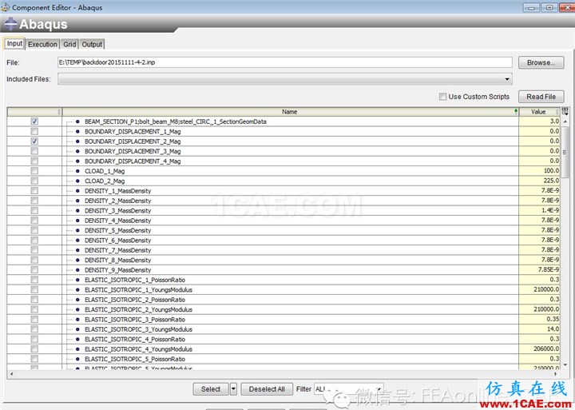Click the 3.0 value for BEAM_SECTION row
This screenshot has height=410, width=575.
coord(539,121)
